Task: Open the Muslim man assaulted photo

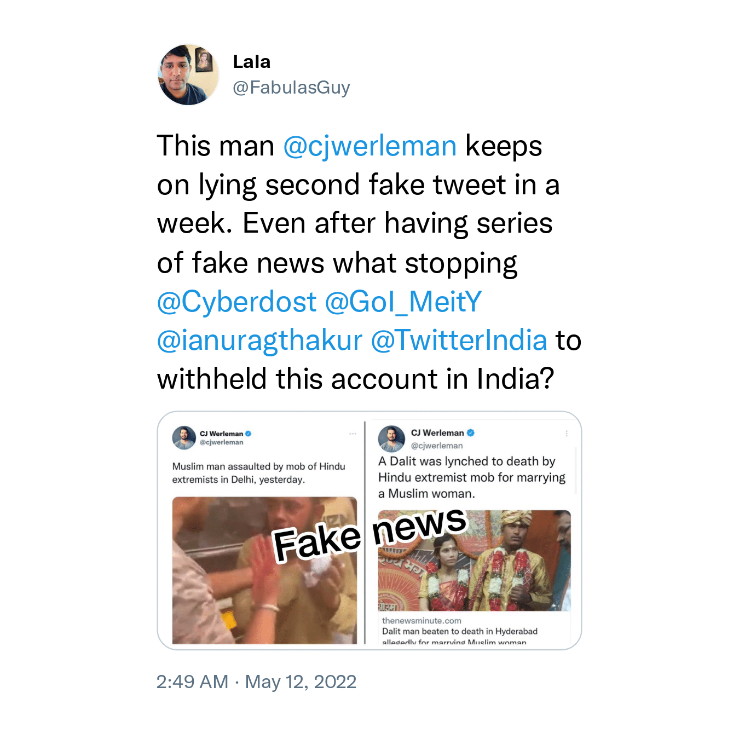Action: tap(264, 570)
